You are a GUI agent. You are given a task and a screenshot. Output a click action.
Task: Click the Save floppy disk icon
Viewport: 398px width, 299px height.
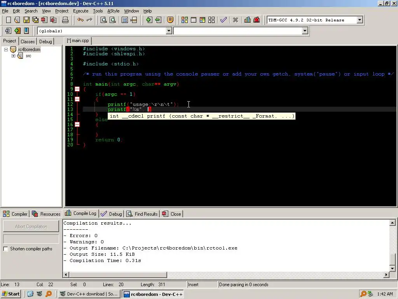(26, 20)
